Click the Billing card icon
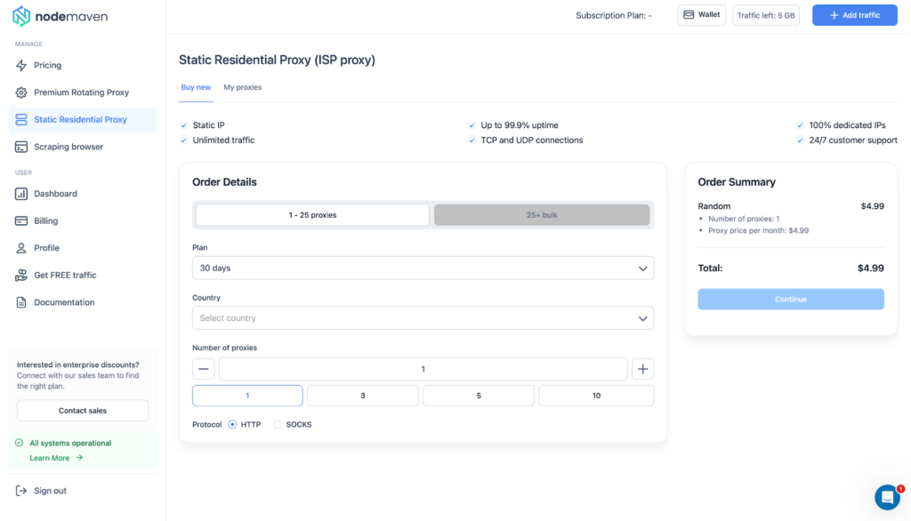The image size is (911, 521). point(21,220)
